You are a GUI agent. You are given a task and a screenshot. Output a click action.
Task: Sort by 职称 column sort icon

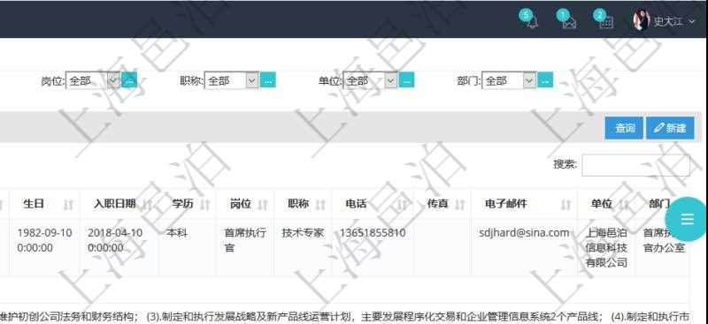point(320,205)
